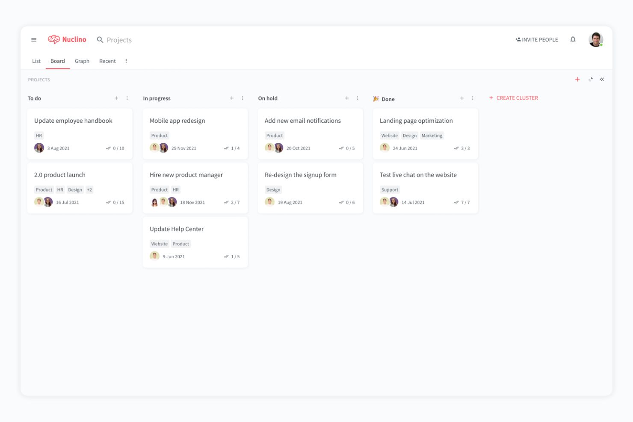Image resolution: width=633 pixels, height=422 pixels.
Task: Open the Done column three-dot menu
Action: [473, 98]
